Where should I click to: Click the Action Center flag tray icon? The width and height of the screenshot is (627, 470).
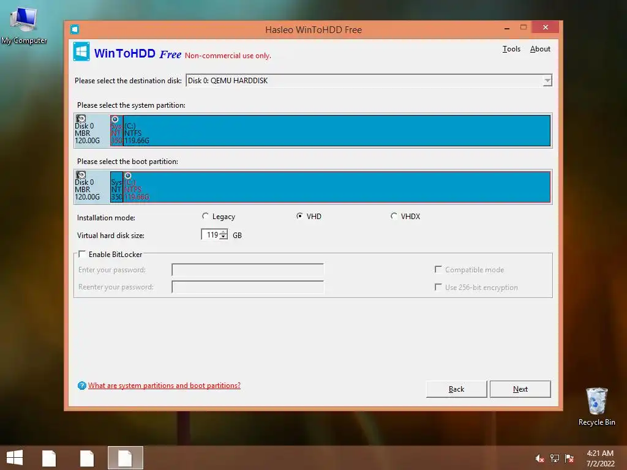[x=569, y=458]
